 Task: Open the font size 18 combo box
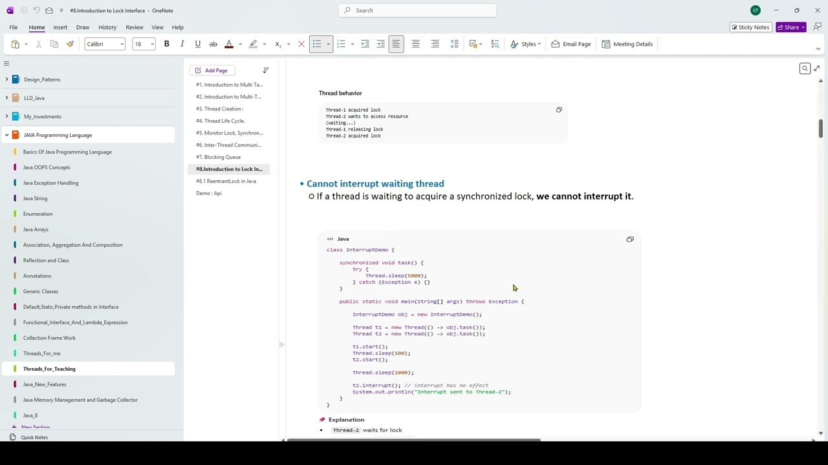point(144,44)
